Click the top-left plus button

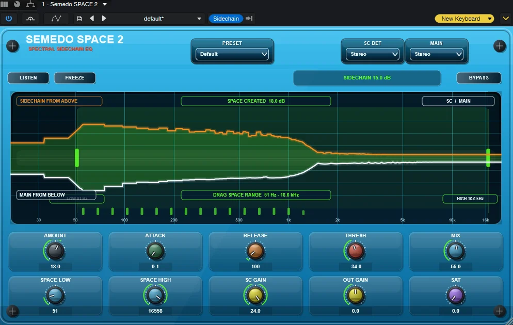pos(12,46)
